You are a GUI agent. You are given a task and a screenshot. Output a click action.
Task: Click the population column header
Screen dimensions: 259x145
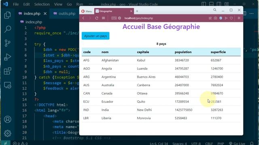pos(183,52)
